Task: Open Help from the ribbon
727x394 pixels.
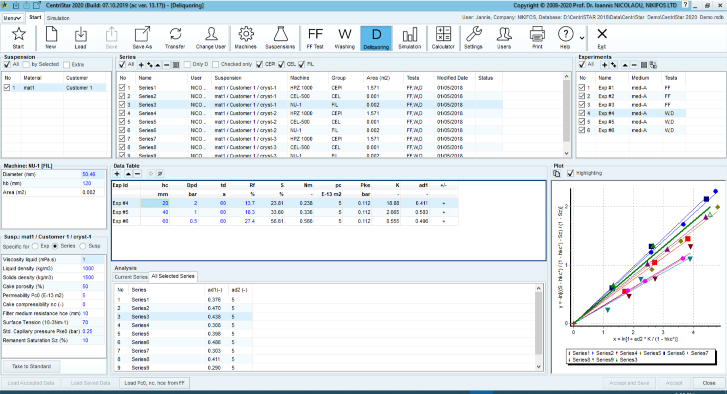Action: [x=565, y=38]
